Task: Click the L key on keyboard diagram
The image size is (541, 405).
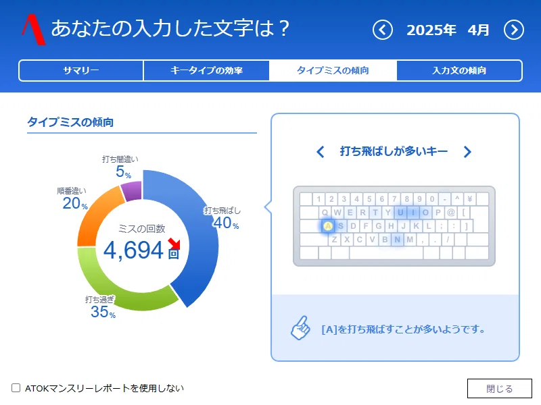Action: 429,226
